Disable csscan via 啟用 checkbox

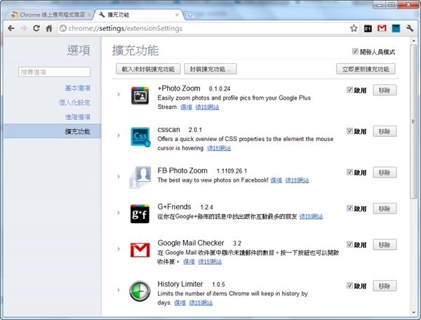[349, 131]
